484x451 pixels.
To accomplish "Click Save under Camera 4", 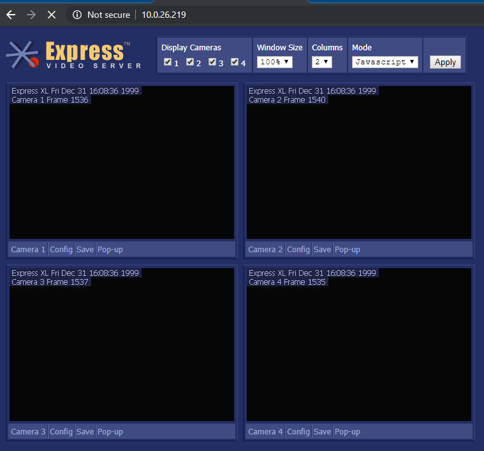I will [x=322, y=432].
